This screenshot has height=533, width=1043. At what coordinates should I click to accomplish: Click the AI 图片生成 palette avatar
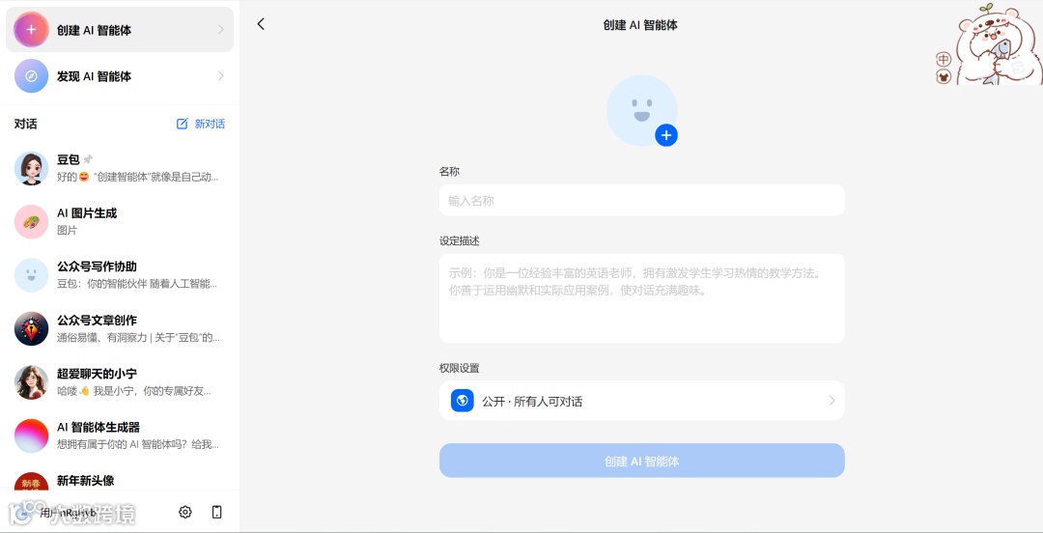[31, 221]
